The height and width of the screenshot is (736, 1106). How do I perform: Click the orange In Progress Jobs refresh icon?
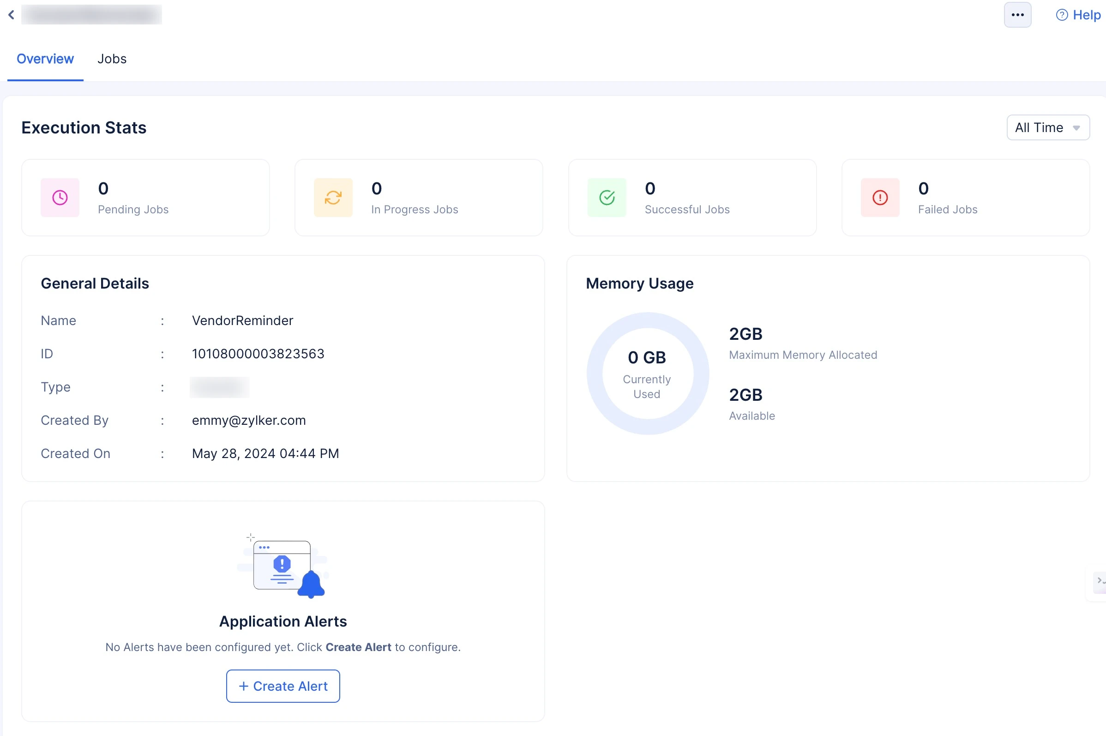click(333, 198)
